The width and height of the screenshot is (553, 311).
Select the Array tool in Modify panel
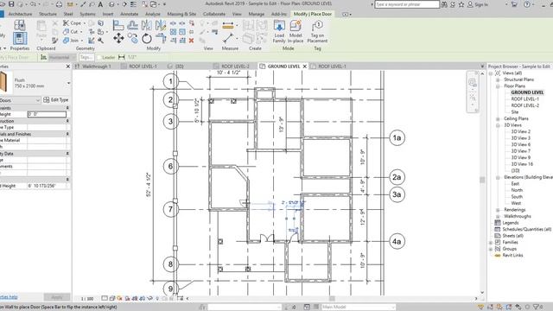[x=173, y=32]
